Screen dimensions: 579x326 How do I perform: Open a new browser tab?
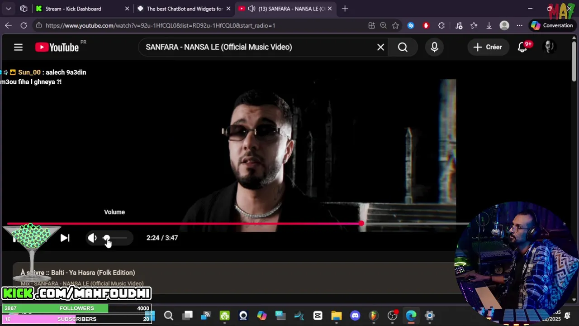click(x=345, y=9)
